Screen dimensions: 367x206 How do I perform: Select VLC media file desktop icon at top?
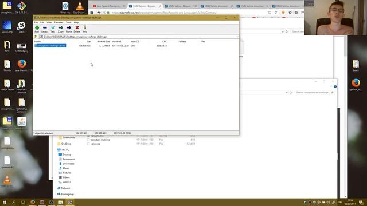80,7
